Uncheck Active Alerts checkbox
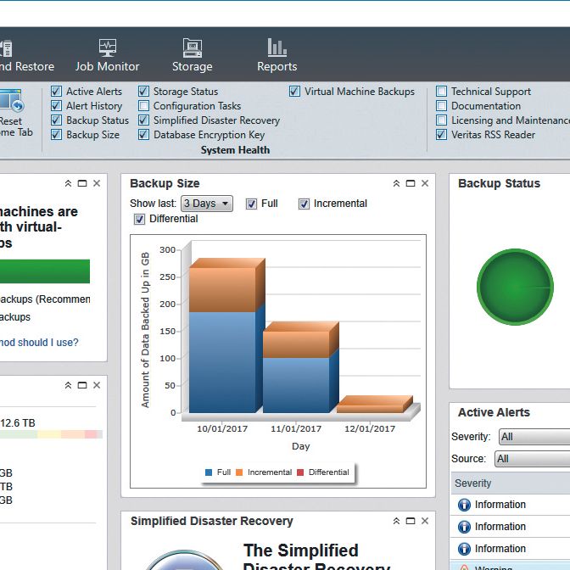Viewport: 570px width, 570px height. point(56,92)
